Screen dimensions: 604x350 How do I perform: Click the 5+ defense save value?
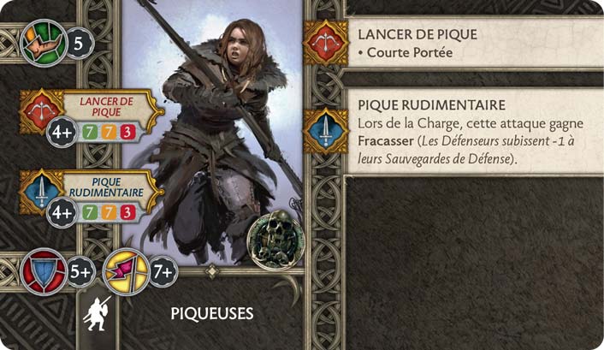(x=81, y=272)
